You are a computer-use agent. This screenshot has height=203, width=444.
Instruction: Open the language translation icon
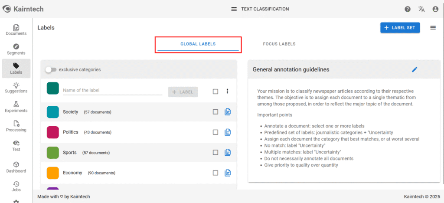tap(421, 9)
